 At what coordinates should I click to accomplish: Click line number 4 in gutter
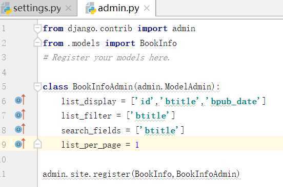4,73
